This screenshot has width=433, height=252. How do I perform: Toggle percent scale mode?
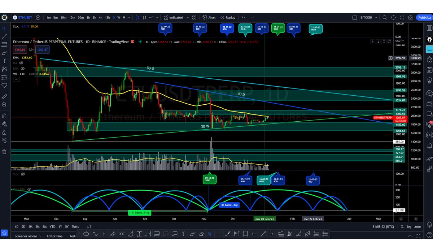pyautogui.click(x=402, y=227)
